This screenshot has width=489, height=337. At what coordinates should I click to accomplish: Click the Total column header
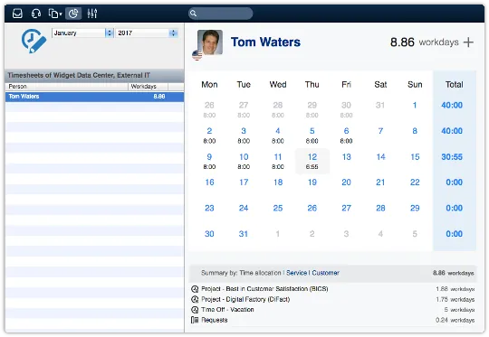pyautogui.click(x=454, y=85)
